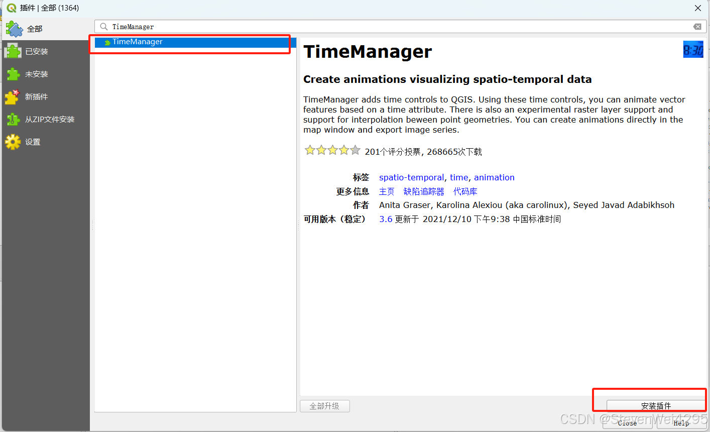Open the 主页 (homepage) link

(x=387, y=191)
